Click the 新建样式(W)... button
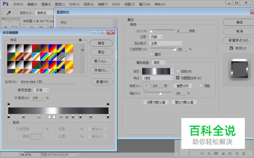The image size is (254, 158). tap(239, 40)
